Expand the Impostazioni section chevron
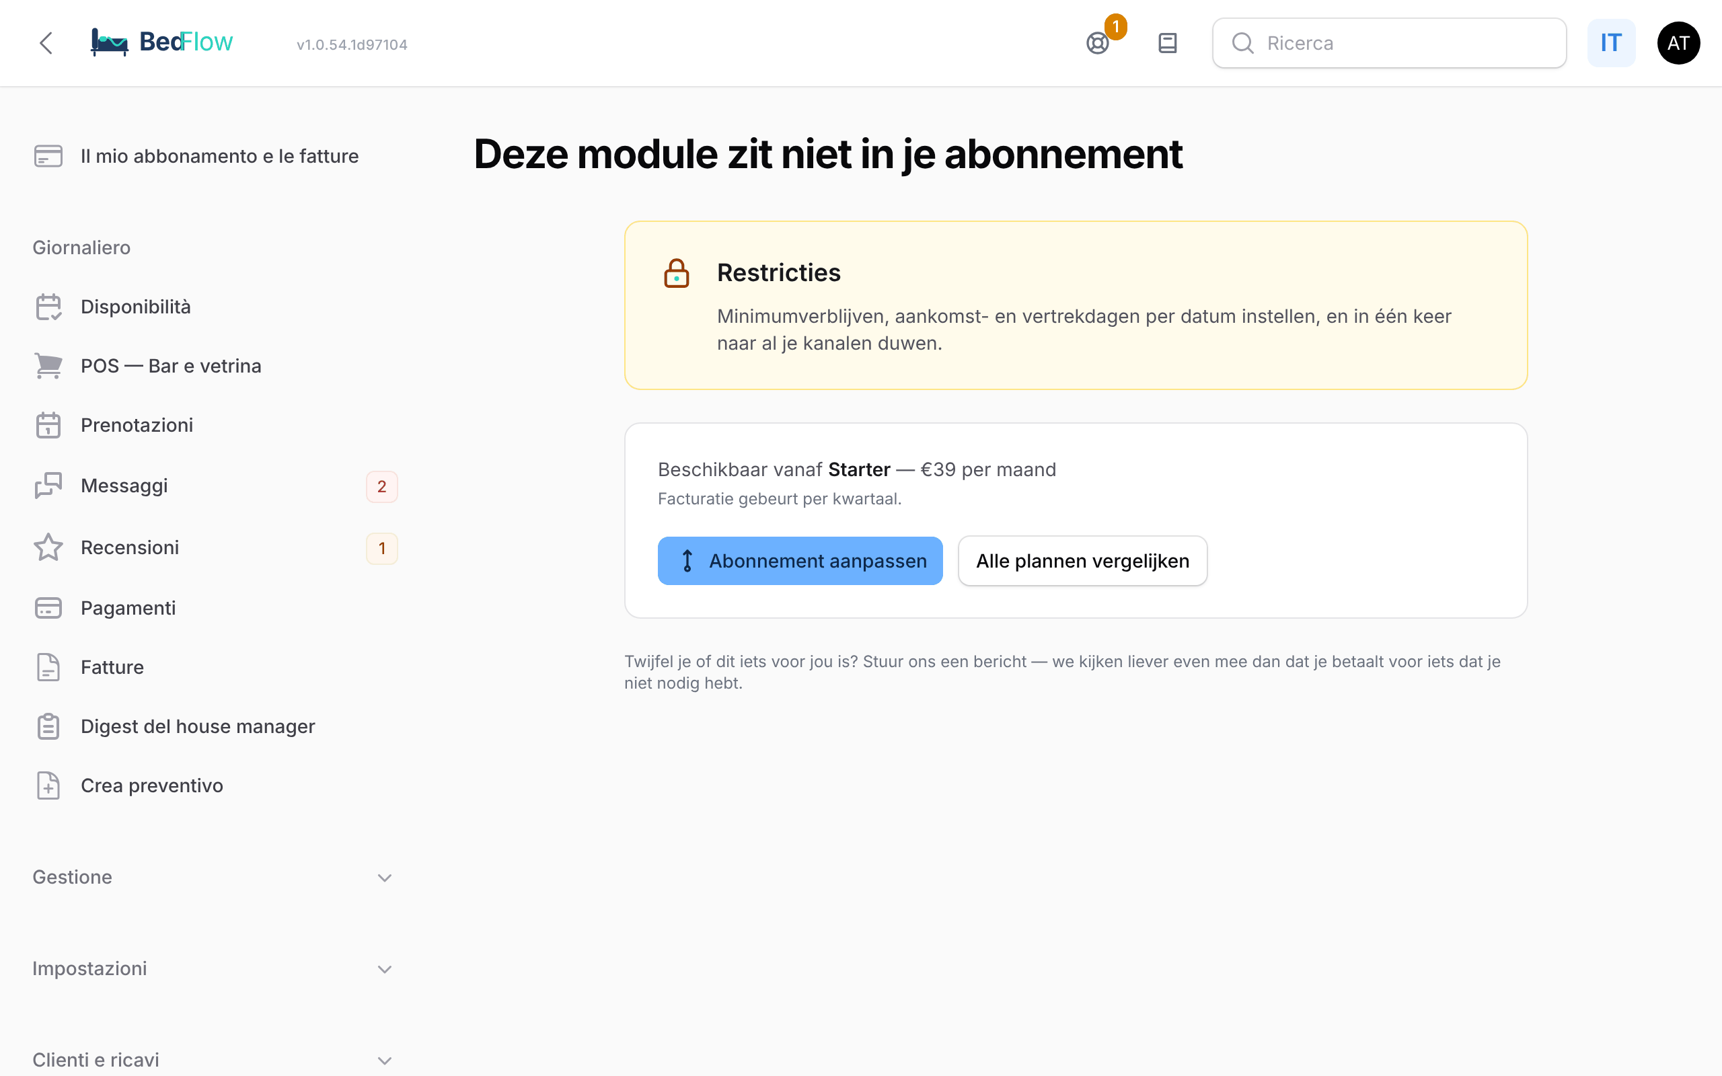 point(384,969)
